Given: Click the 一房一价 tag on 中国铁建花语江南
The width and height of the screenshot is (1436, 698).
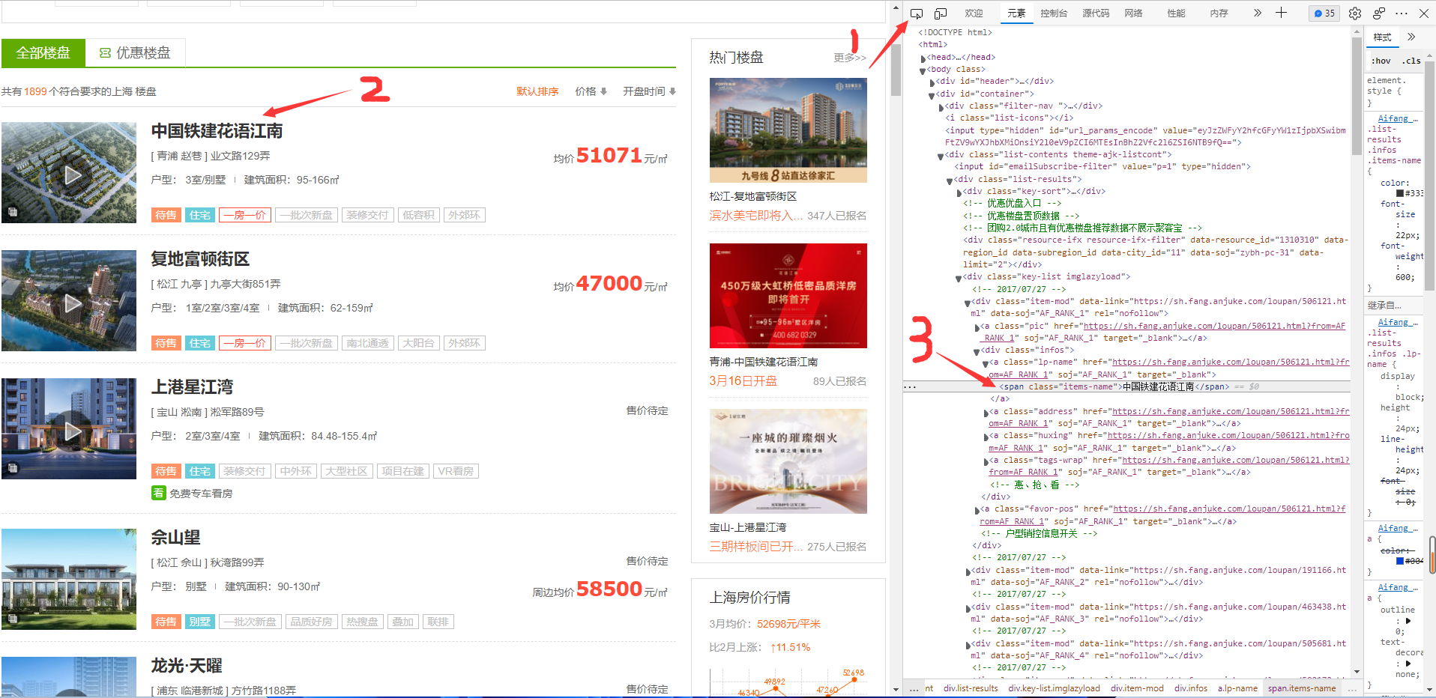Looking at the screenshot, I should coord(245,215).
